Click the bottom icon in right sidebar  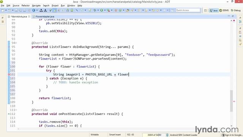(240, 44)
